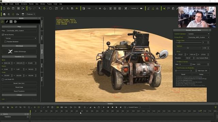Open the Edit menu
The height and width of the screenshot is (122, 218).
(6, 4)
